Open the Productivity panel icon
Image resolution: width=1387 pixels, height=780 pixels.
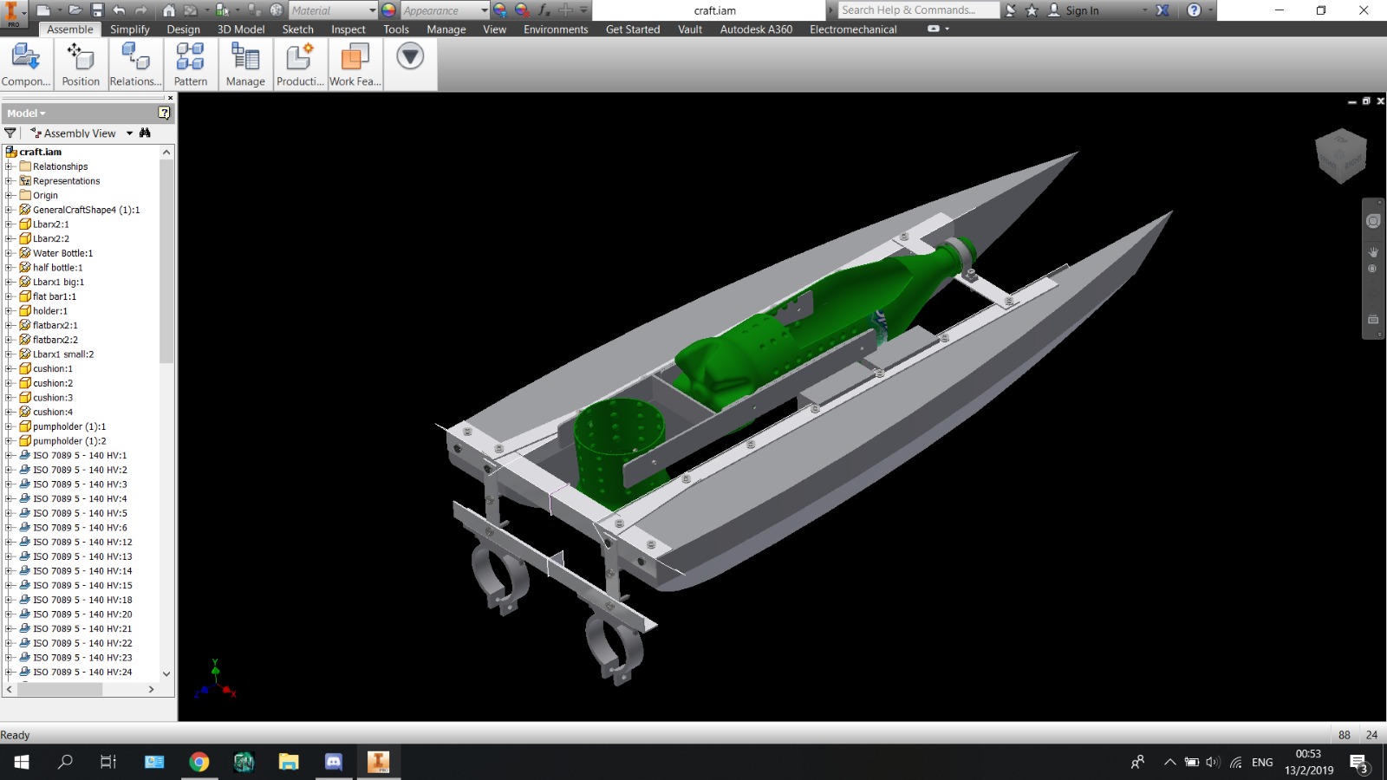click(300, 57)
